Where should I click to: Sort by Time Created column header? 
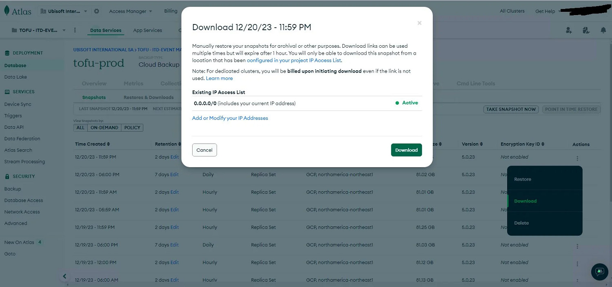[93, 144]
